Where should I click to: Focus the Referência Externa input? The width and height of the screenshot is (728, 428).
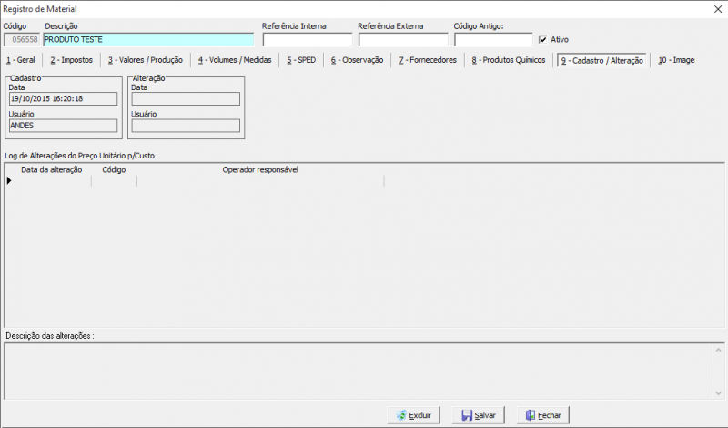(x=403, y=39)
